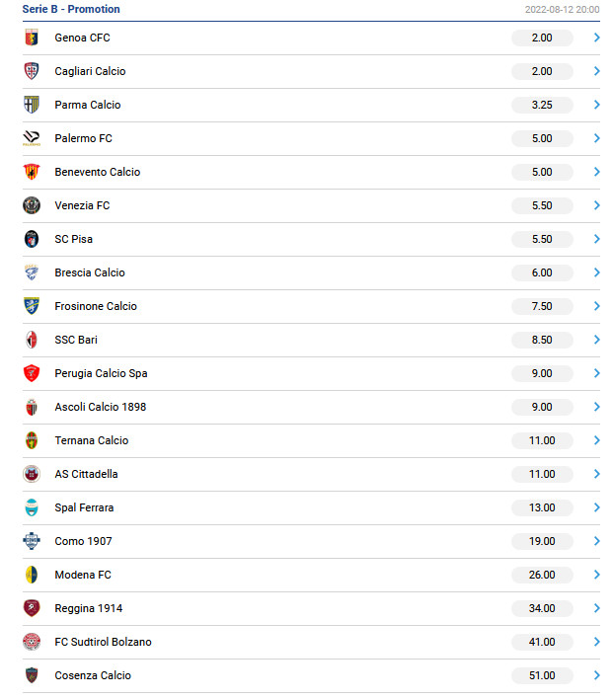The width and height of the screenshot is (613, 699).
Task: Select the 3.25 odds for Parma Calcio
Action: click(x=542, y=105)
